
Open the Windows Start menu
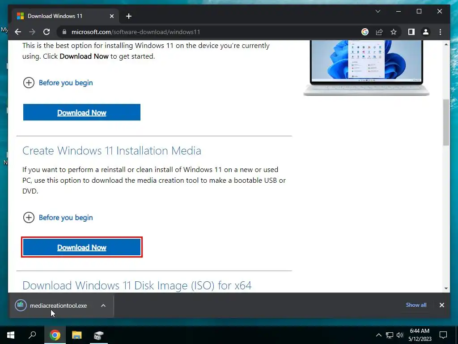pos(11,335)
